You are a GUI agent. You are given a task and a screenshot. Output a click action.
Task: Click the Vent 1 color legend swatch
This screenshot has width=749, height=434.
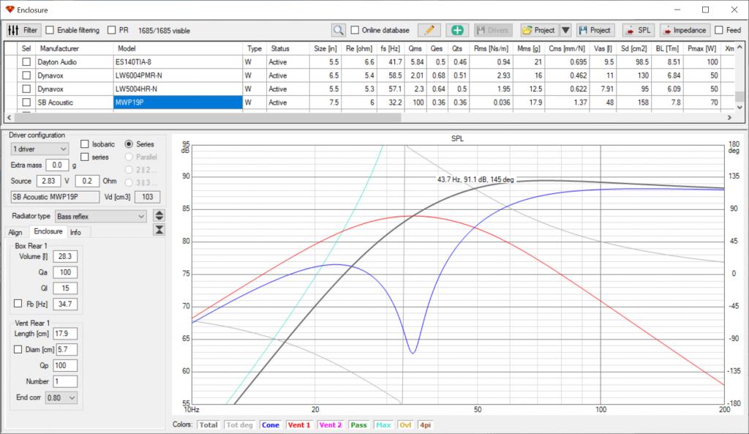[x=299, y=425]
